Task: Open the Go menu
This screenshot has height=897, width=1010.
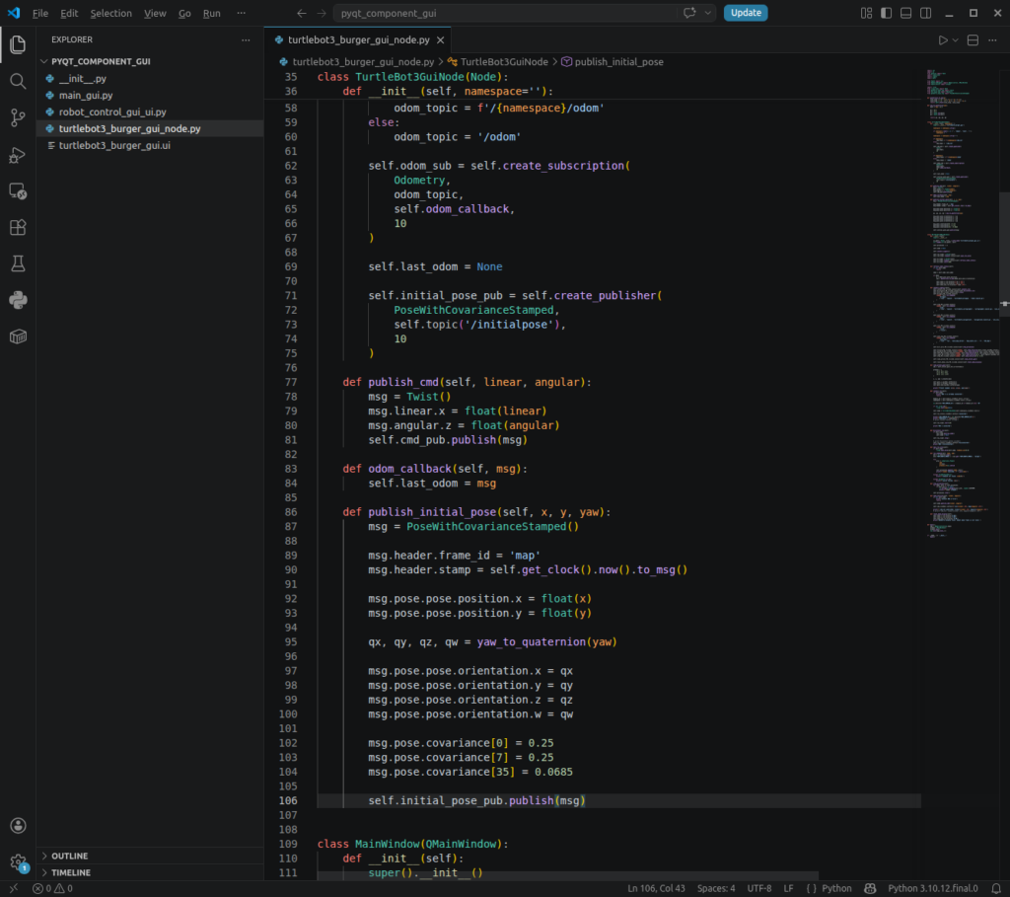Action: 184,13
